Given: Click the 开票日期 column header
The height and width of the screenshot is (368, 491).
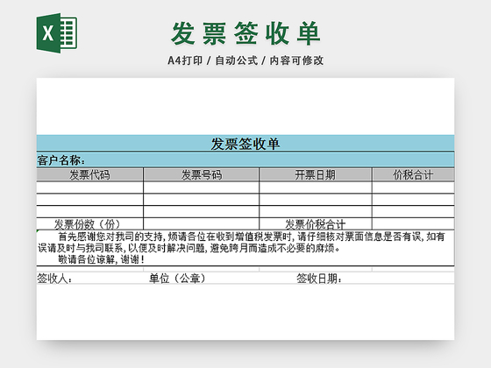Looking at the screenshot, I should 316,174.
